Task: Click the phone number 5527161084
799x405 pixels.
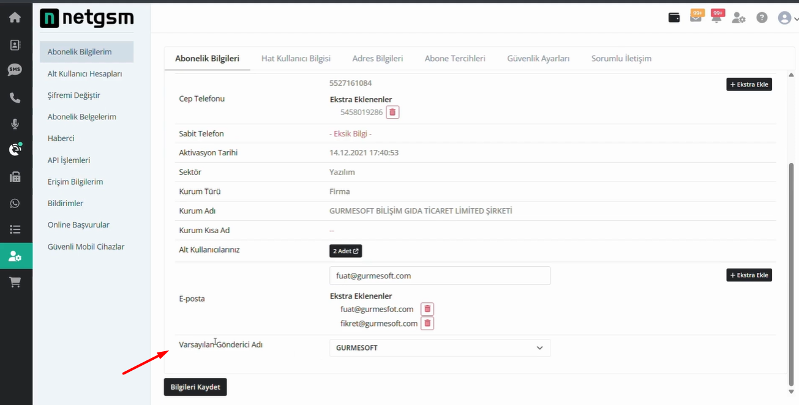Action: [351, 83]
